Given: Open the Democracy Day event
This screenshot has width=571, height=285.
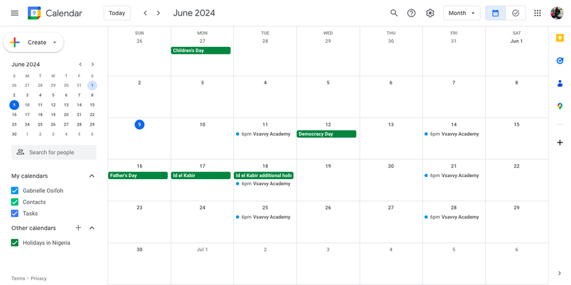Looking at the screenshot, I should pos(326,134).
